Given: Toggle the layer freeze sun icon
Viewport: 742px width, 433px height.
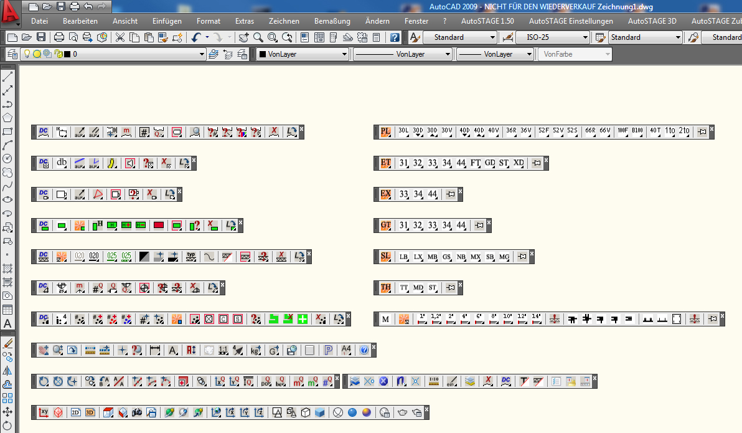Looking at the screenshot, I should point(37,54).
